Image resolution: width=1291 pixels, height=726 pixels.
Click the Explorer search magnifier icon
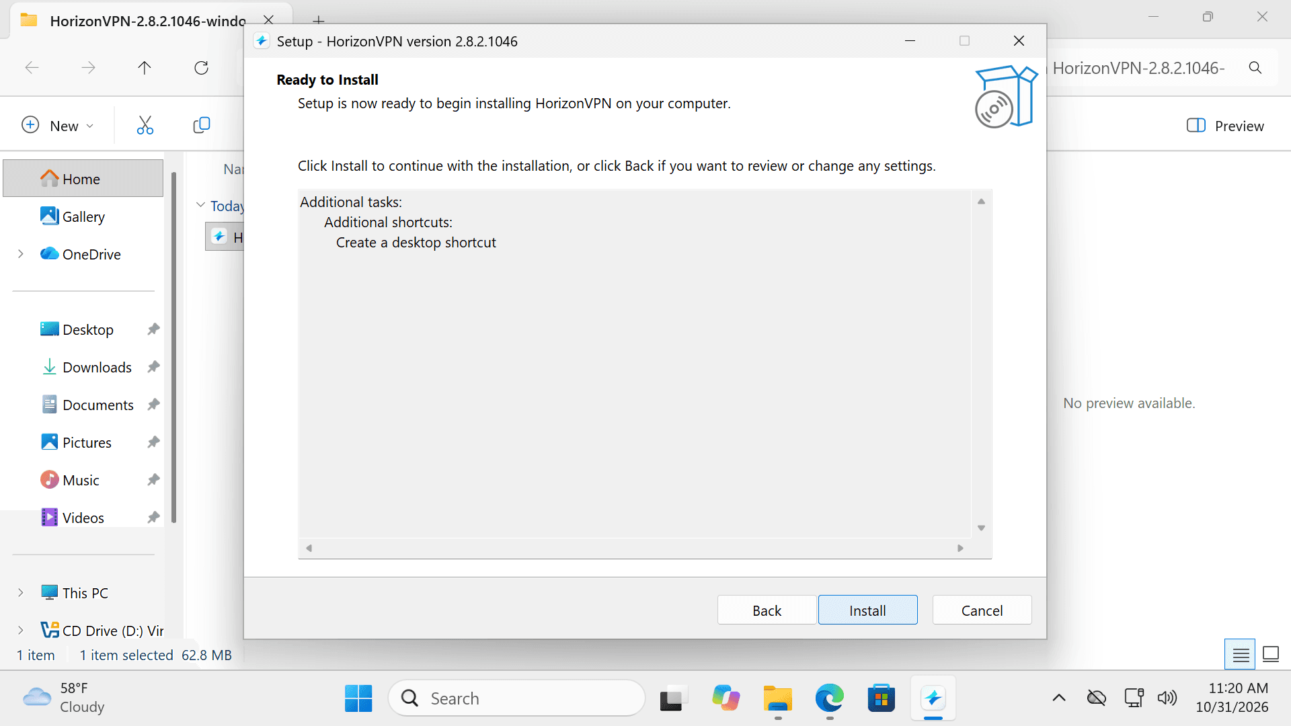(1255, 68)
